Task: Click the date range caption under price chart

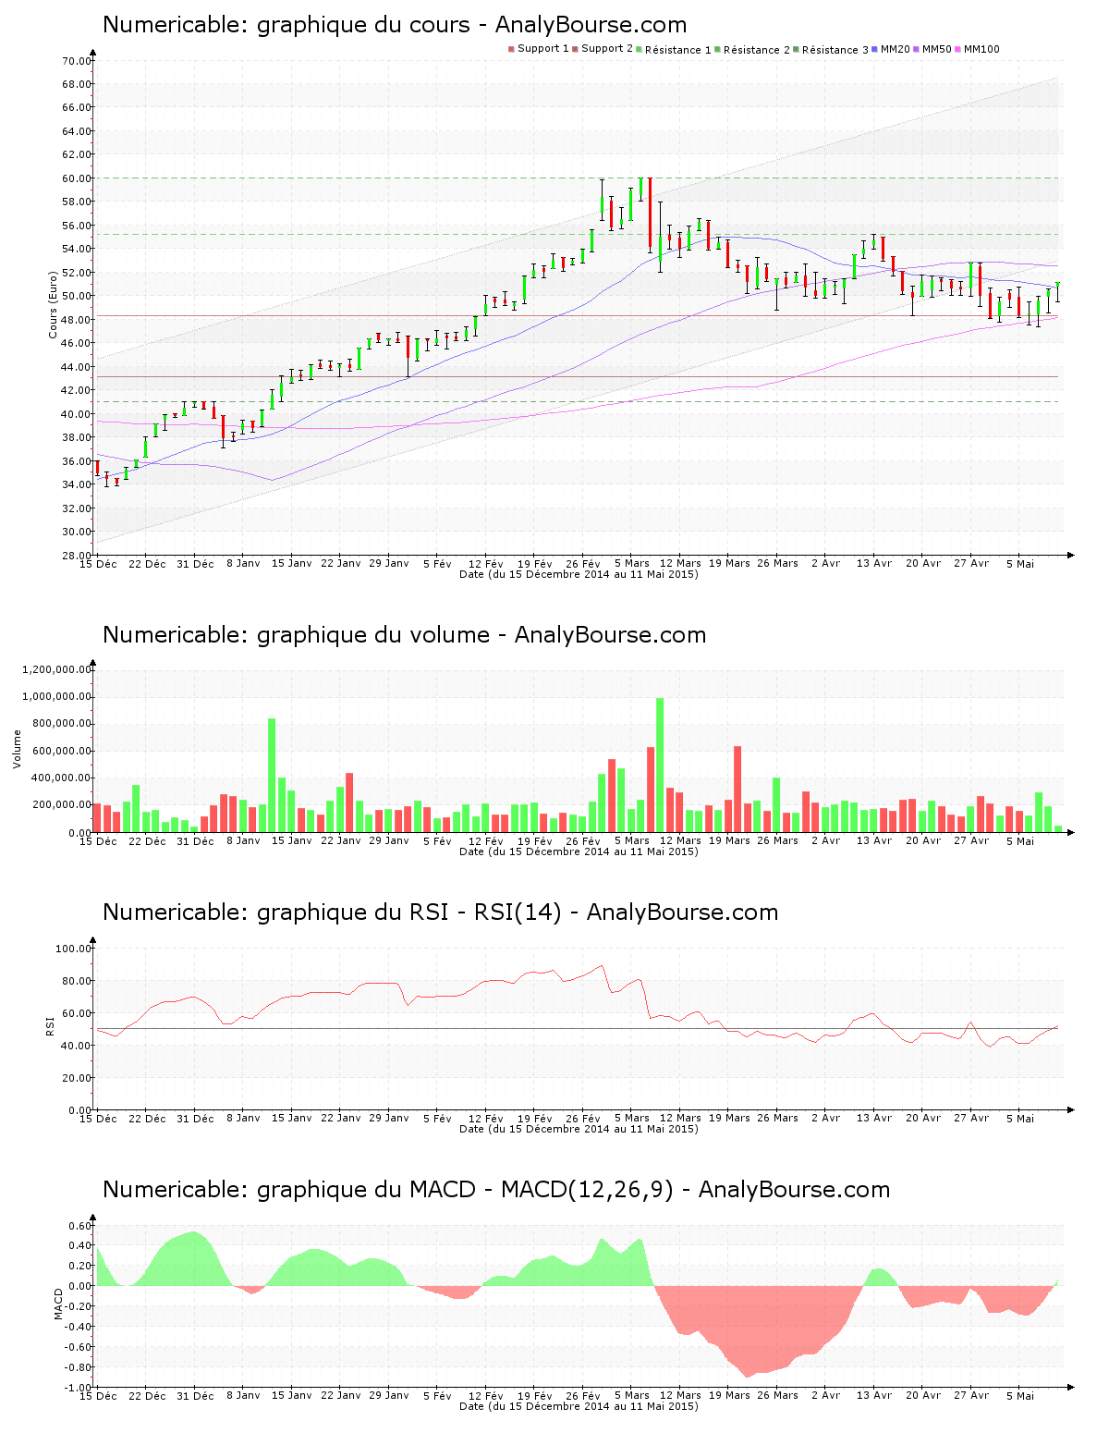Action: 579,574
